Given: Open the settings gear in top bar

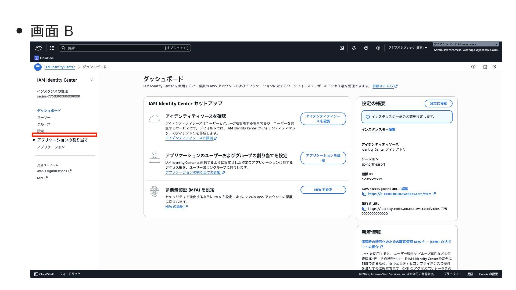Looking at the screenshot, I should pyautogui.click(x=378, y=48).
